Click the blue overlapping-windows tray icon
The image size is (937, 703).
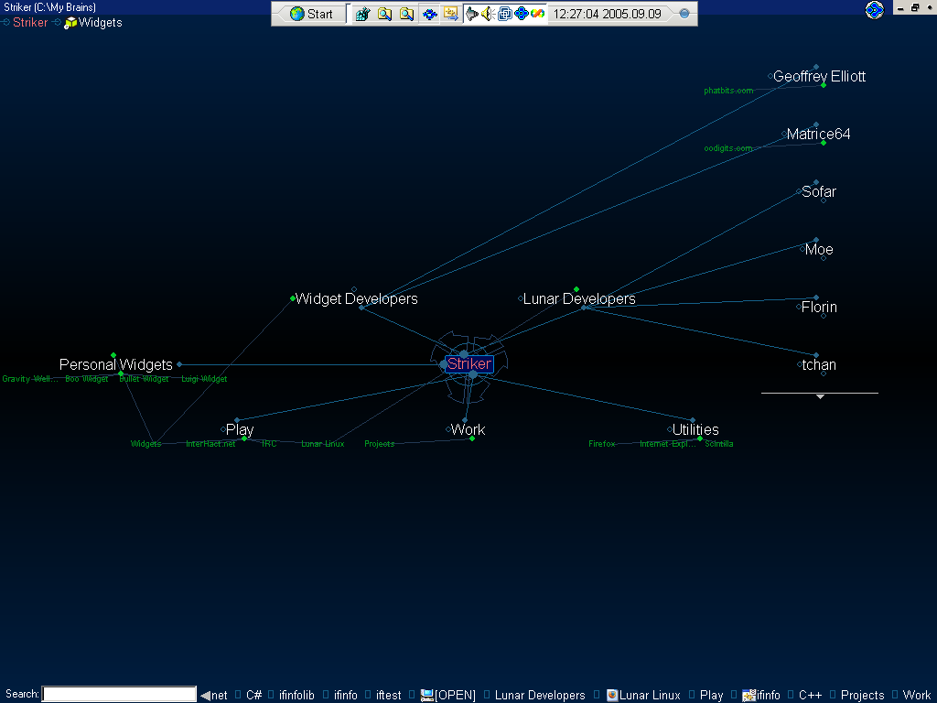(x=505, y=14)
